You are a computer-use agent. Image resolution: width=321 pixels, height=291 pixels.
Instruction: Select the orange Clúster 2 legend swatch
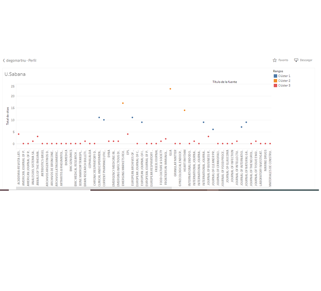click(x=275, y=81)
